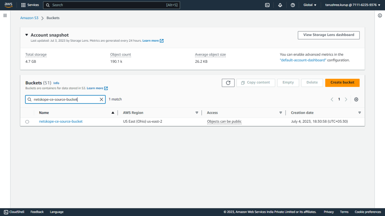Open the Buckets Info link
Viewport: 385px width, 216px height.
56,83
